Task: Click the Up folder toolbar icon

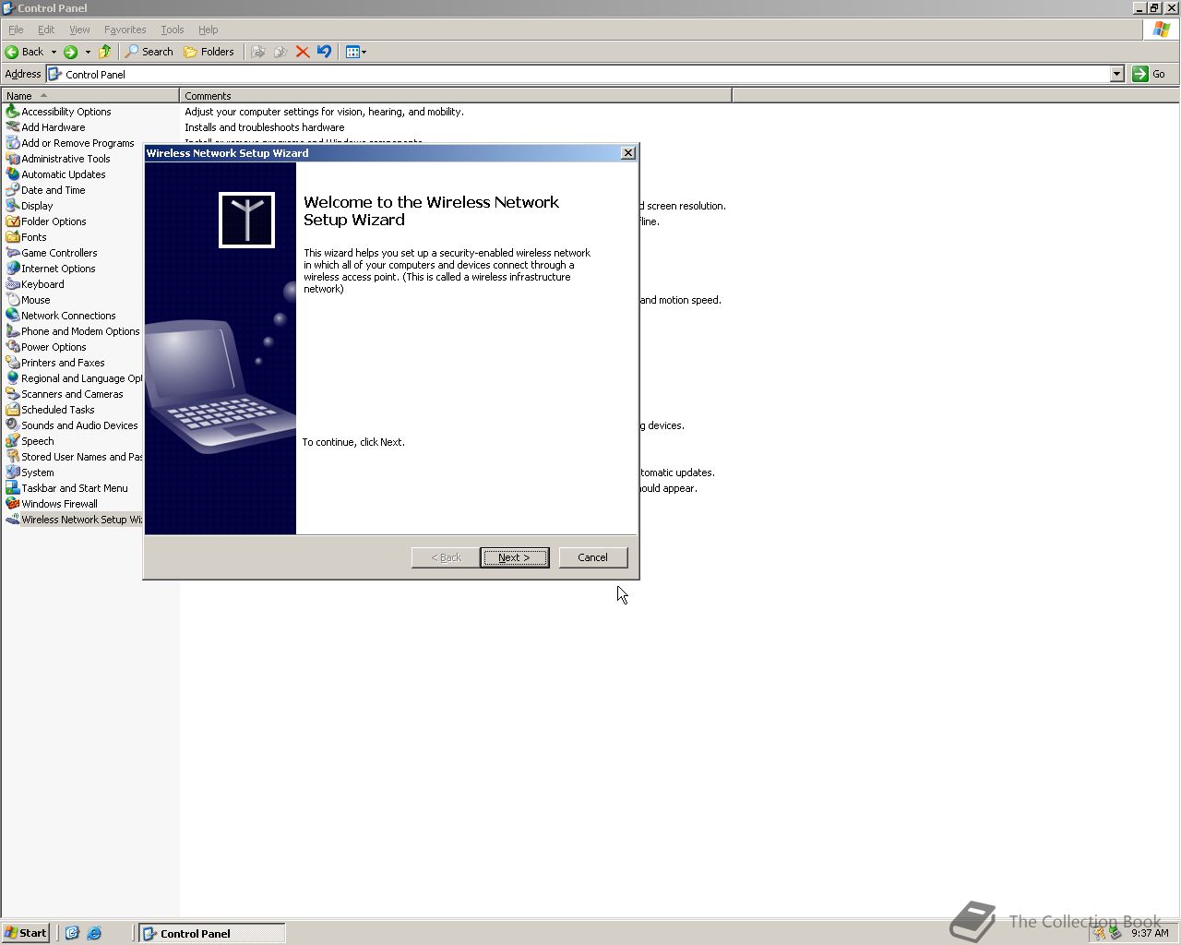Action: pos(104,52)
